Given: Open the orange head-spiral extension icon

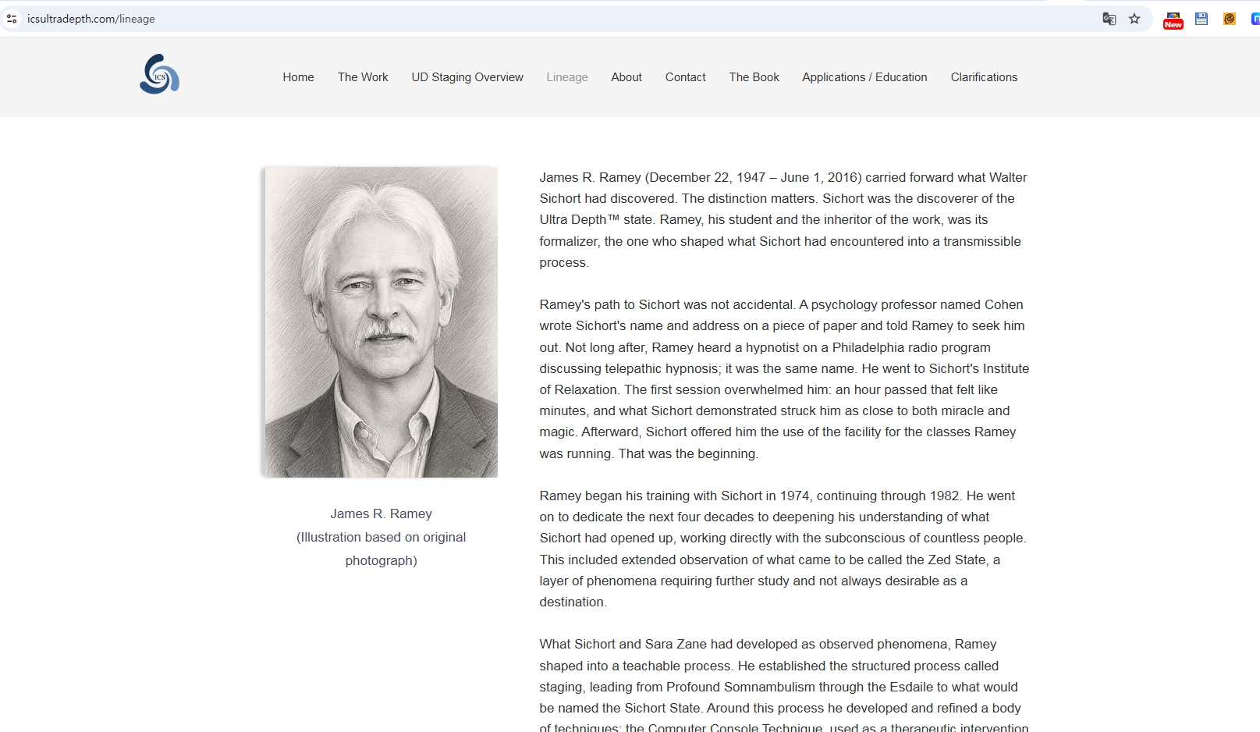Looking at the screenshot, I should pos(1230,19).
